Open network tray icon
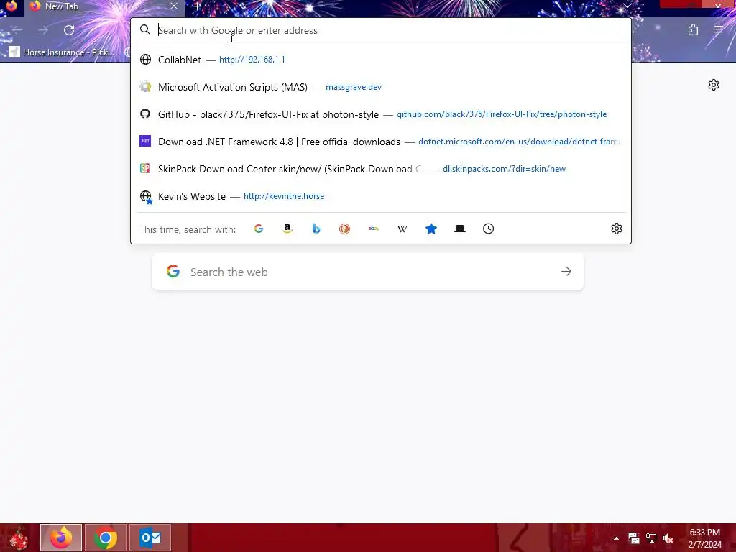Screen dimensions: 736x552 651,538
